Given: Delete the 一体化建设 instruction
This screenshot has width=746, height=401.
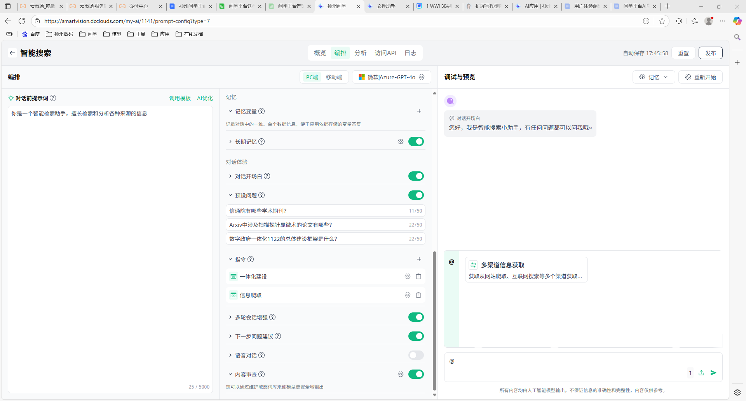Looking at the screenshot, I should point(418,276).
